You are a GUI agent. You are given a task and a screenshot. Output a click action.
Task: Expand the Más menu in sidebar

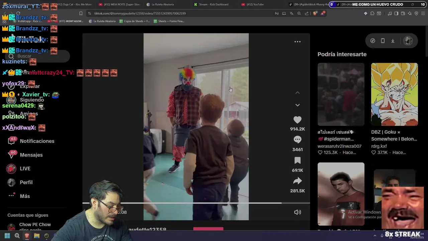(x=19, y=196)
